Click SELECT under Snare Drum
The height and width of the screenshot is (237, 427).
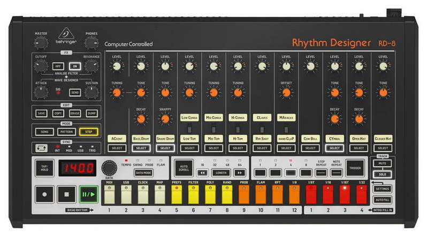point(165,148)
